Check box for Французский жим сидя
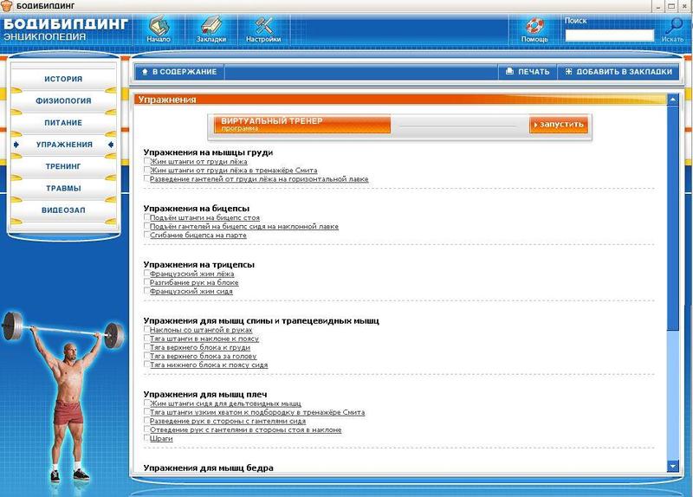The height and width of the screenshot is (497, 693). click(146, 291)
